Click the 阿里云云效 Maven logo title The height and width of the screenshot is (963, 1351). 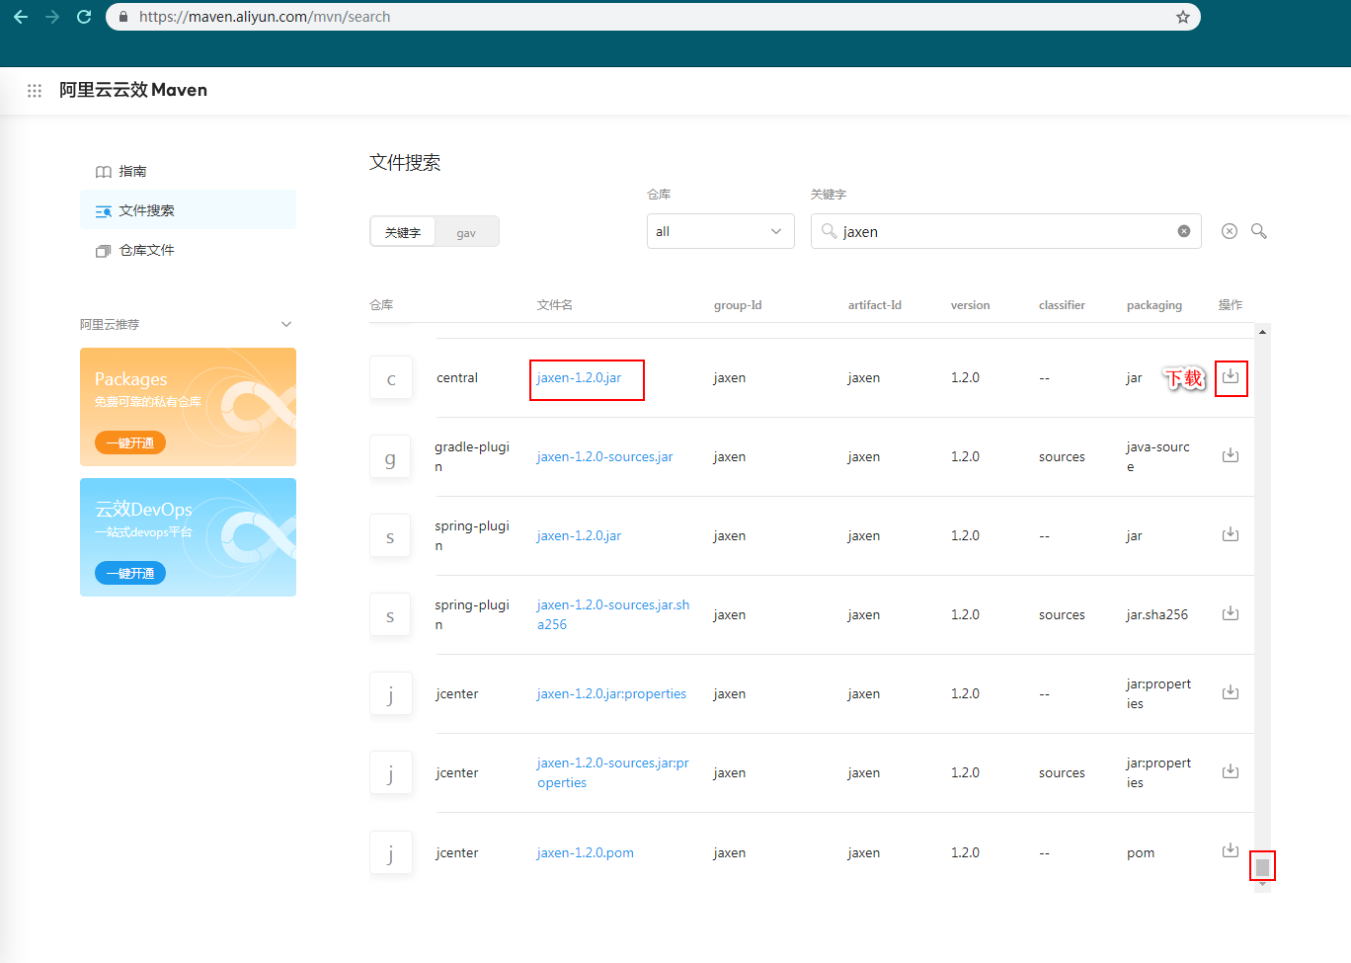133,90
